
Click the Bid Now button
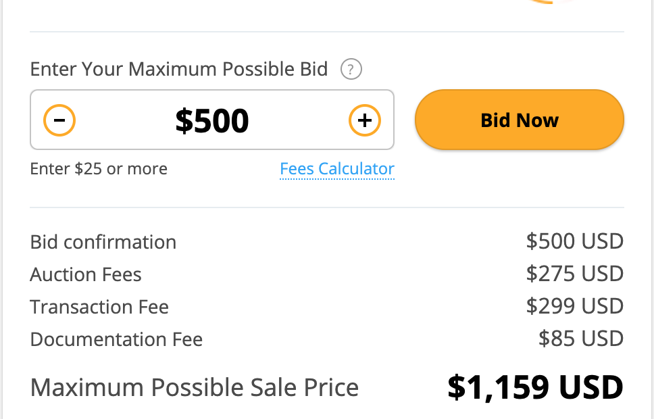pos(520,120)
